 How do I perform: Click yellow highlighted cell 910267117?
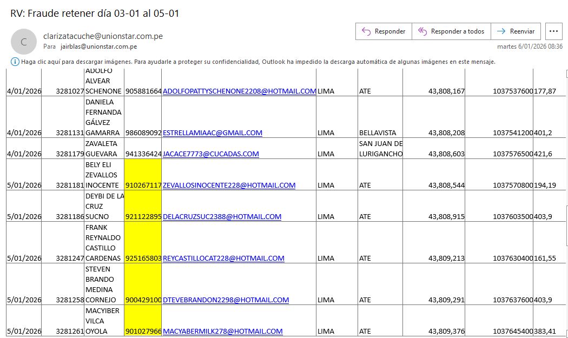tap(143, 185)
